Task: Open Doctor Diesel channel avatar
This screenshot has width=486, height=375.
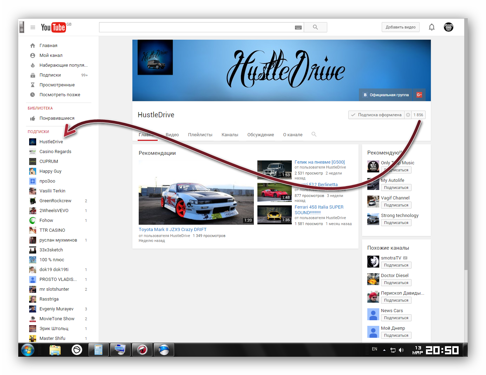Action: point(373,279)
